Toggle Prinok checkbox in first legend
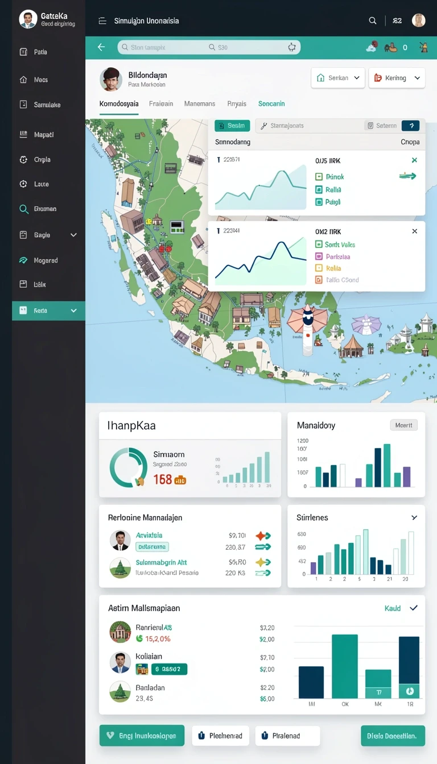This screenshot has height=764, width=437. click(x=319, y=177)
